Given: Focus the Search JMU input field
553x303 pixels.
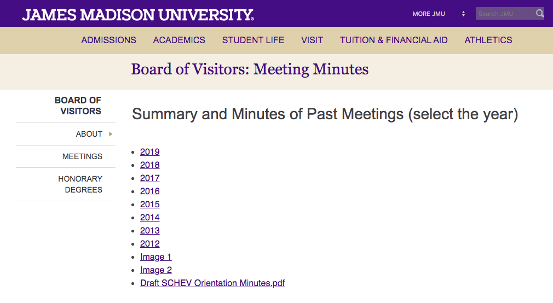Looking at the screenshot, I should [505, 14].
